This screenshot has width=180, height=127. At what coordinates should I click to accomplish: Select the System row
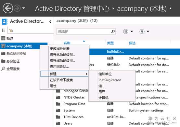click(x=117, y=110)
